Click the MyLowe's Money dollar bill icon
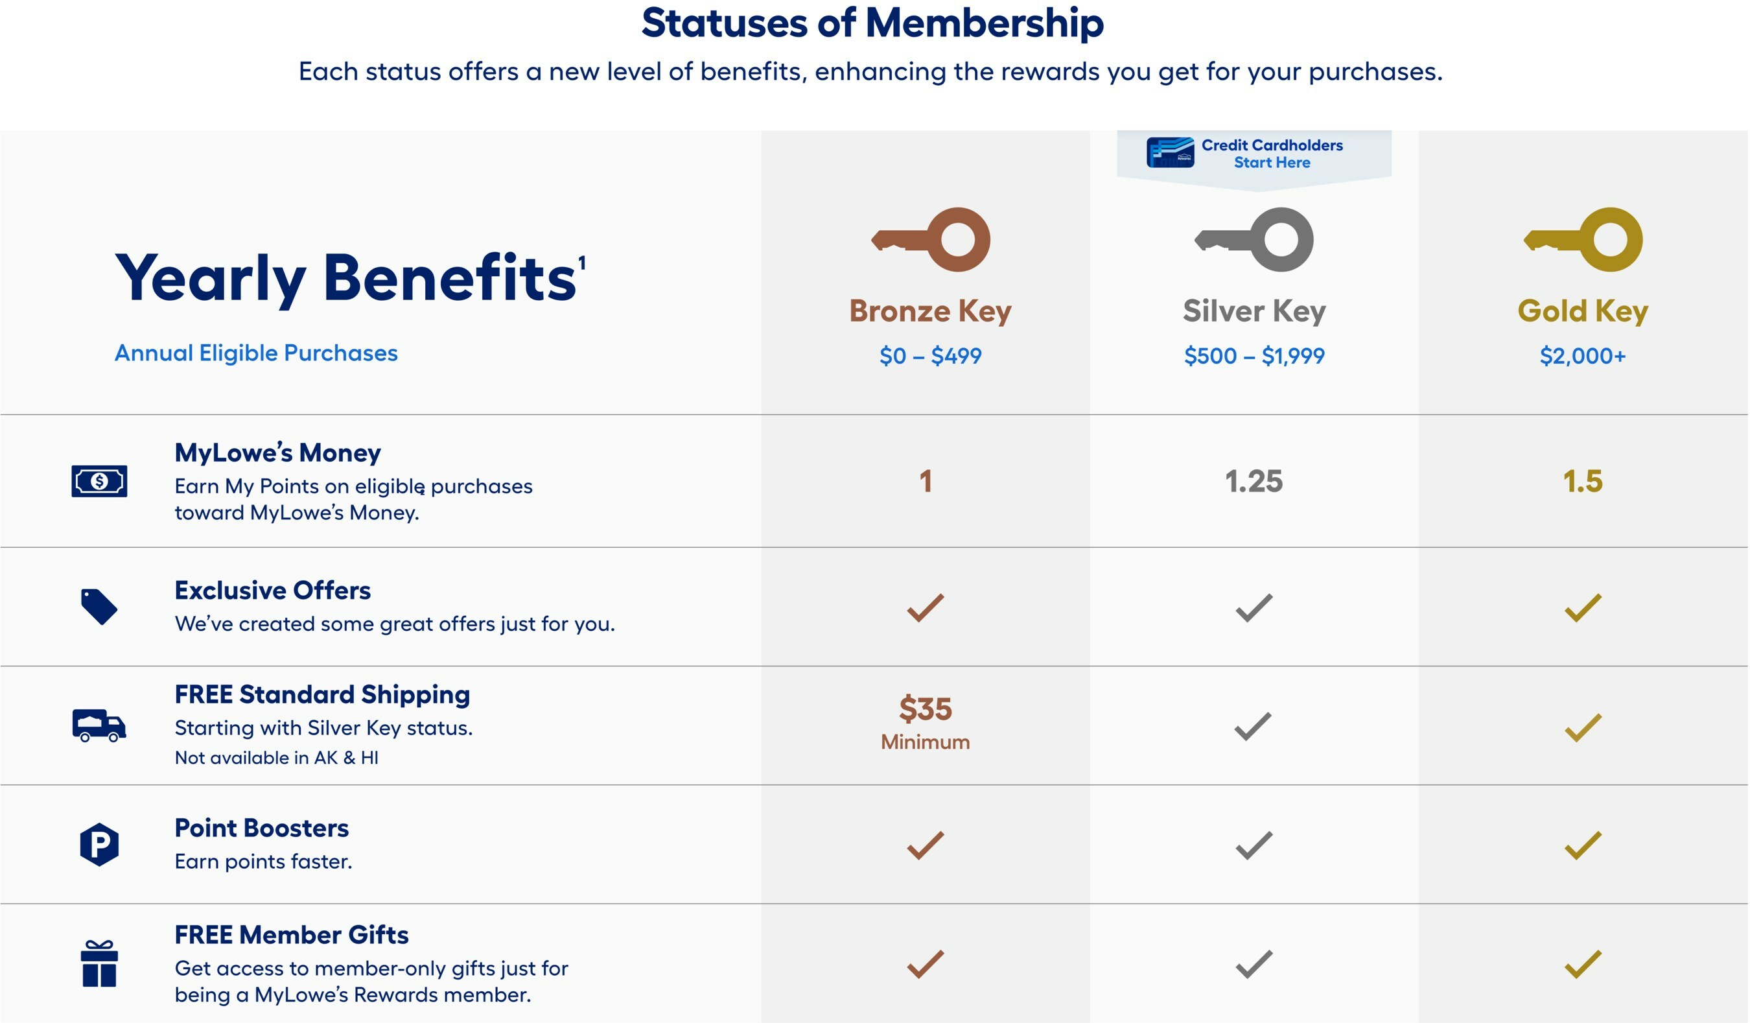The image size is (1750, 1023). [99, 481]
